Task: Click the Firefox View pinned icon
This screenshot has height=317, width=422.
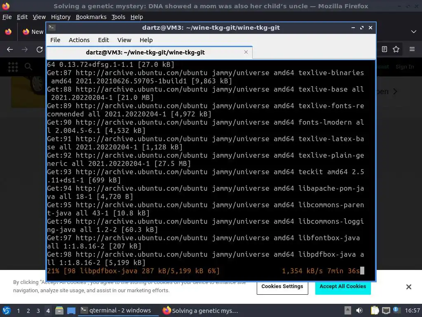Action: 8,32
